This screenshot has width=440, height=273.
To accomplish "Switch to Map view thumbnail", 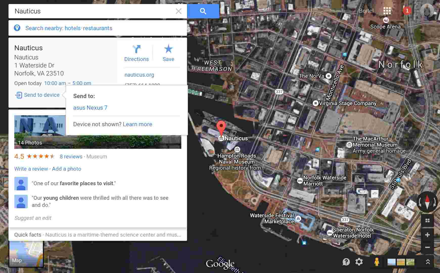I will [x=26, y=254].
